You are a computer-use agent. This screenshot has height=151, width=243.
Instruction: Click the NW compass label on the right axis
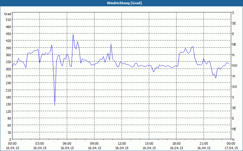[x=234, y=66]
